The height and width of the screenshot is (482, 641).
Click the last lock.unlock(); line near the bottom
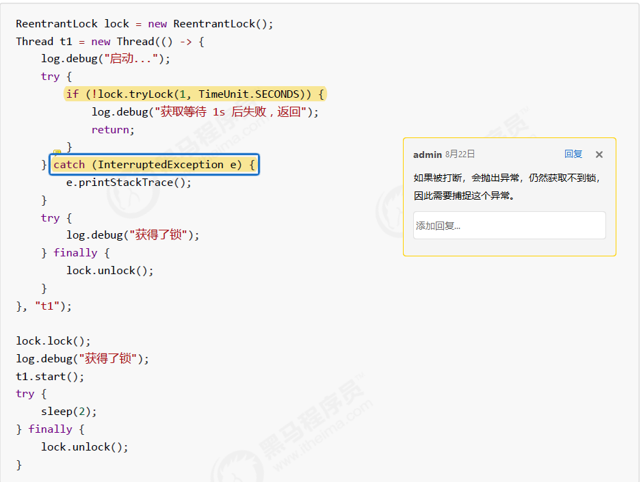[85, 447]
